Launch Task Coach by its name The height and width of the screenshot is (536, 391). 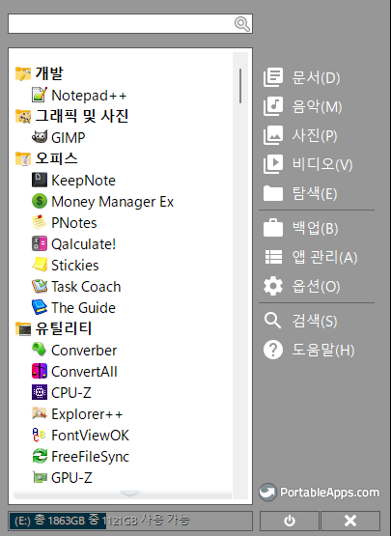[86, 287]
